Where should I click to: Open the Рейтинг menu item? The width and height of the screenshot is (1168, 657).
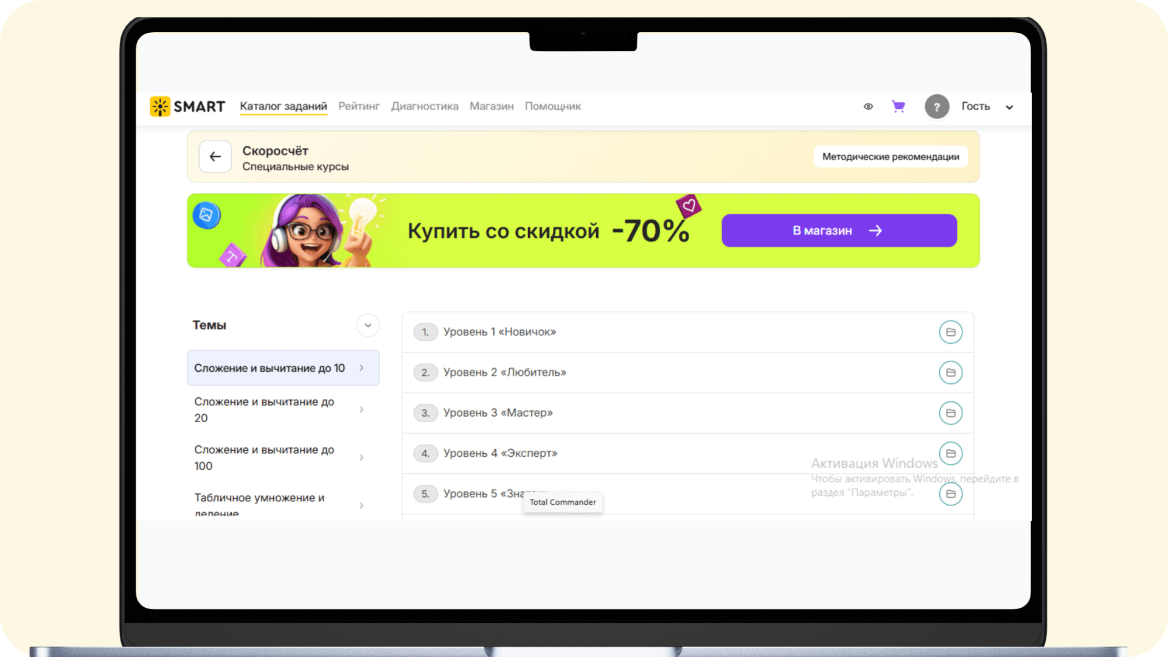point(358,106)
